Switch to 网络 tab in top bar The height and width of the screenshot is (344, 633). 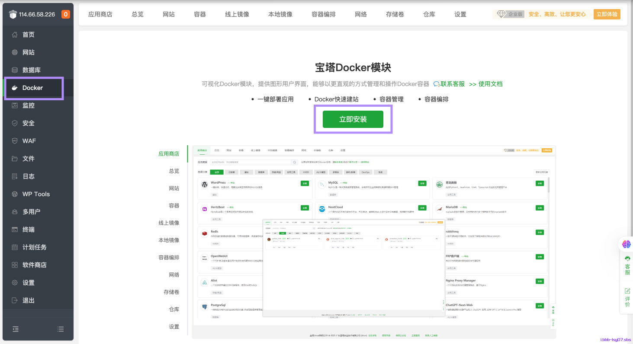pyautogui.click(x=361, y=14)
